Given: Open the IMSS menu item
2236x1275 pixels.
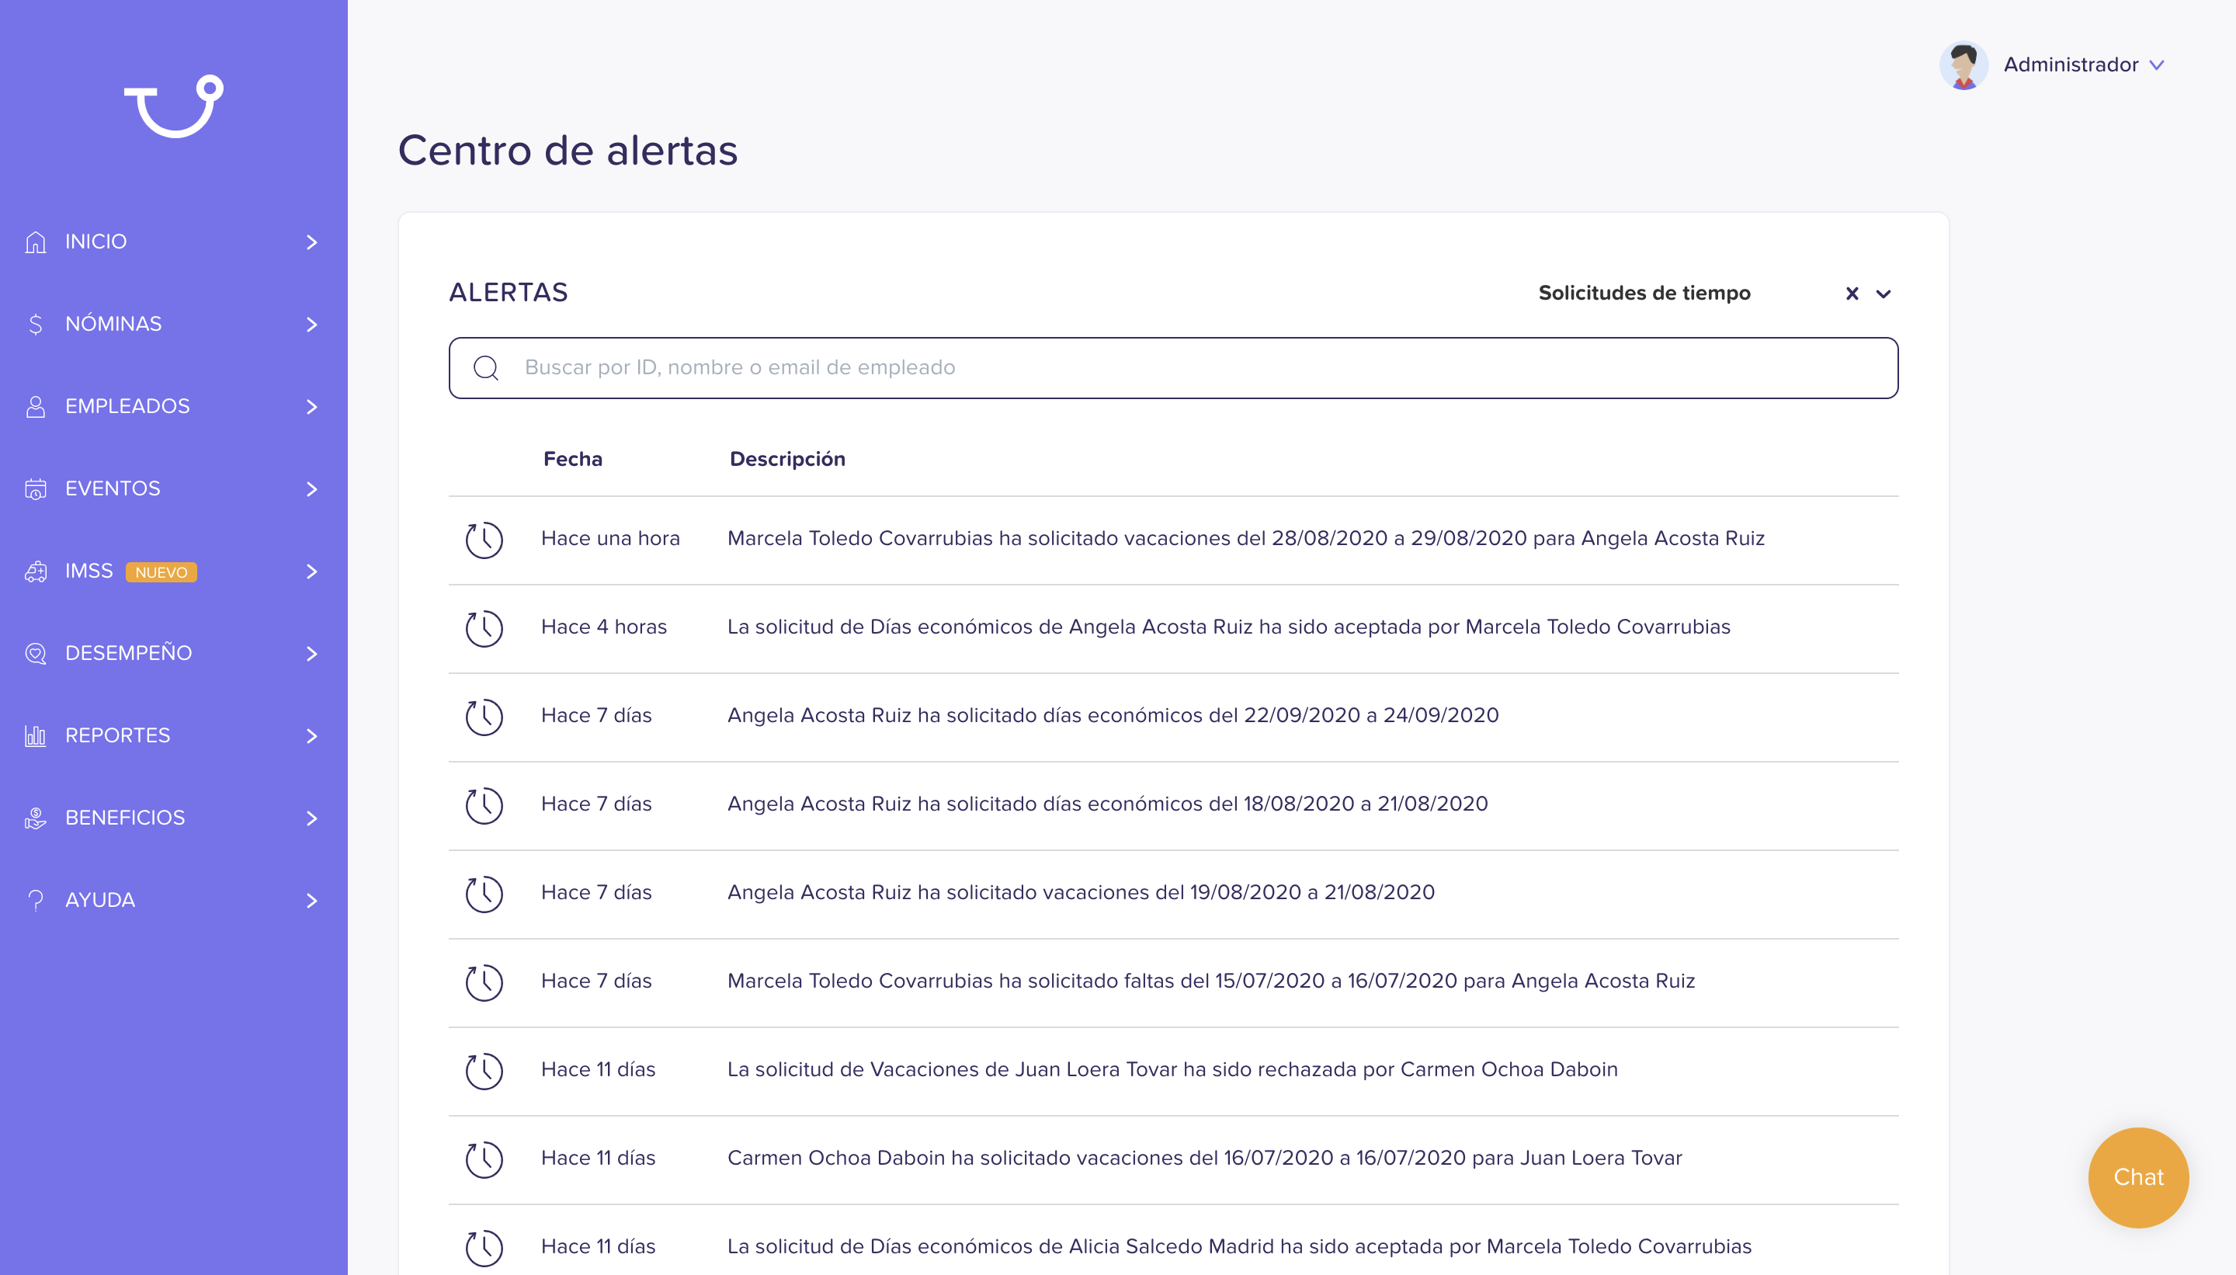Looking at the screenshot, I should 89,571.
